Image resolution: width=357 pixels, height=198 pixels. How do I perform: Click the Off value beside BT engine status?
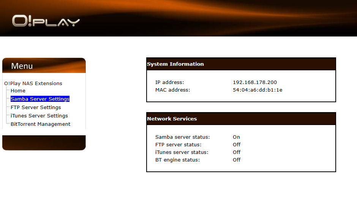[x=237, y=160]
